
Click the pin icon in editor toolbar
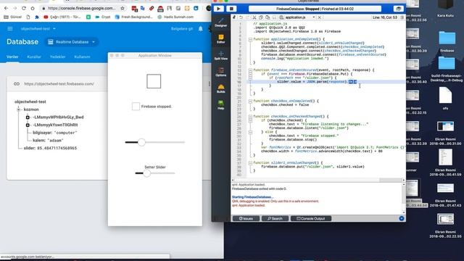[x=234, y=17]
